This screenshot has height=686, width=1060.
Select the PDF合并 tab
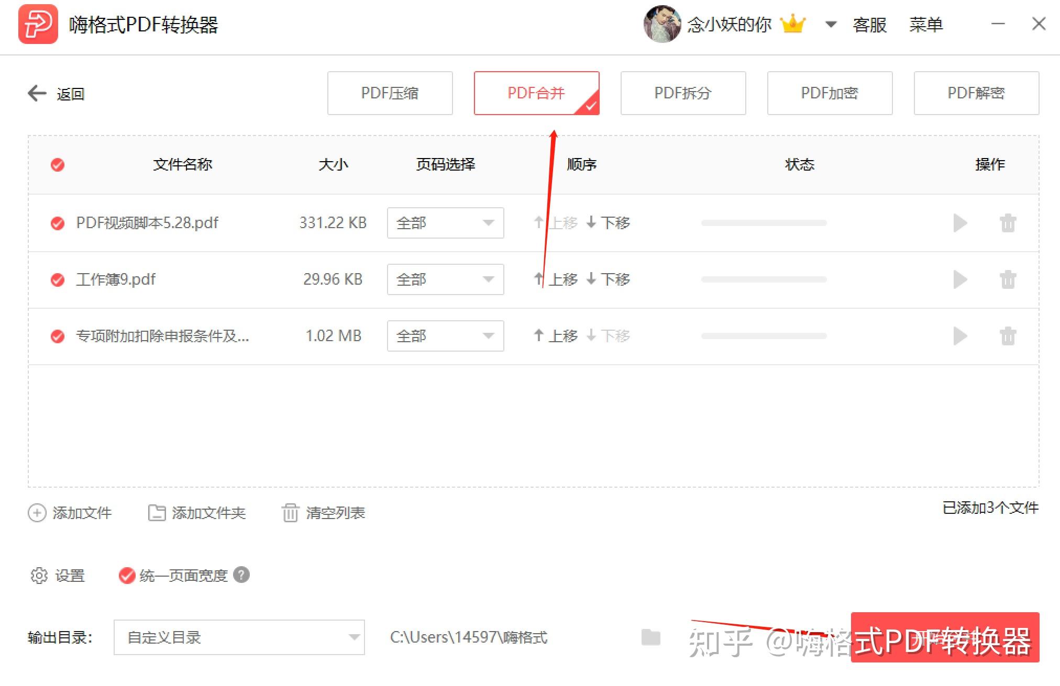coord(537,93)
